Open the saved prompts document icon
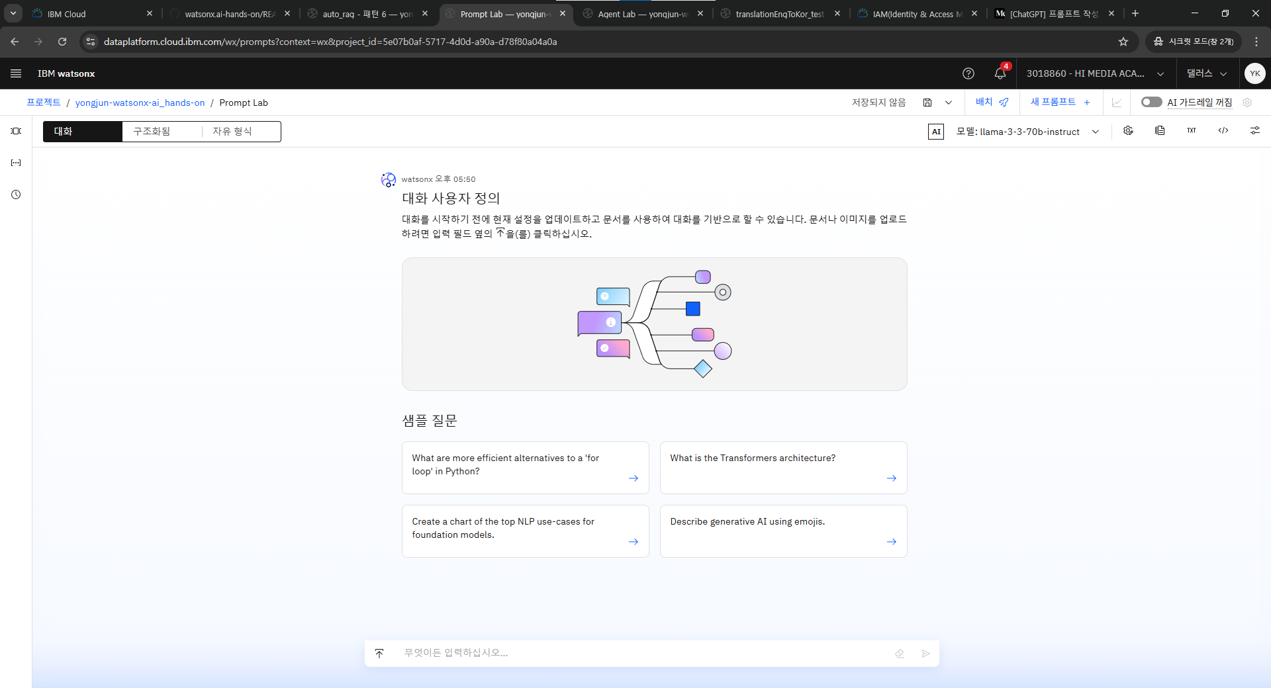This screenshot has height=688, width=1271. 1160,131
